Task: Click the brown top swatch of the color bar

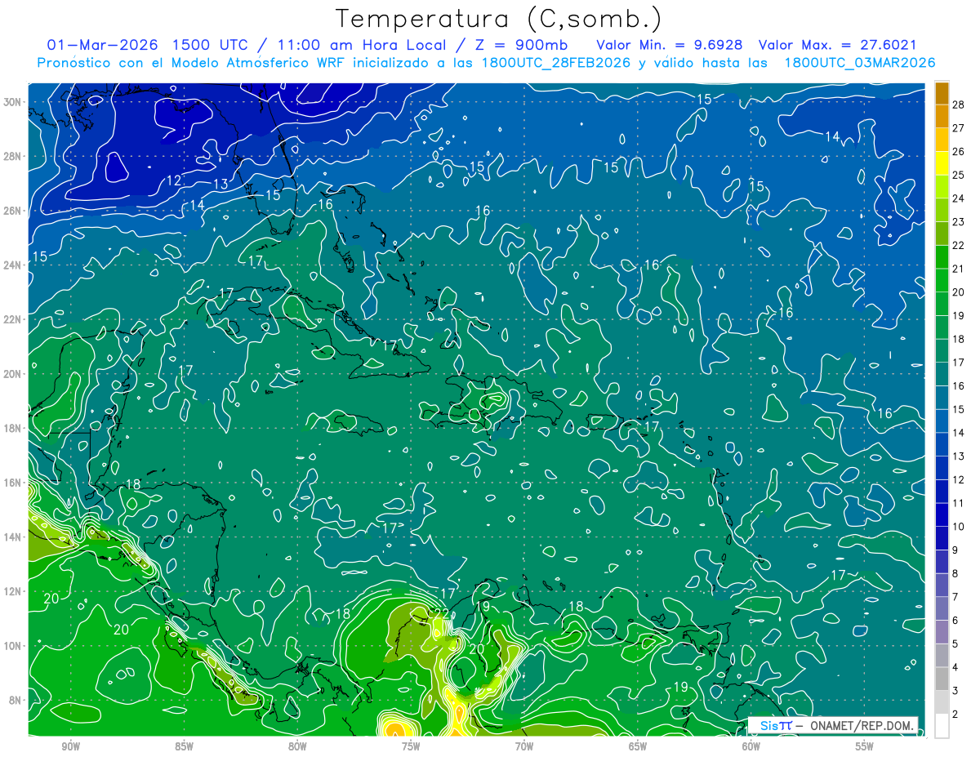Action: click(x=942, y=93)
